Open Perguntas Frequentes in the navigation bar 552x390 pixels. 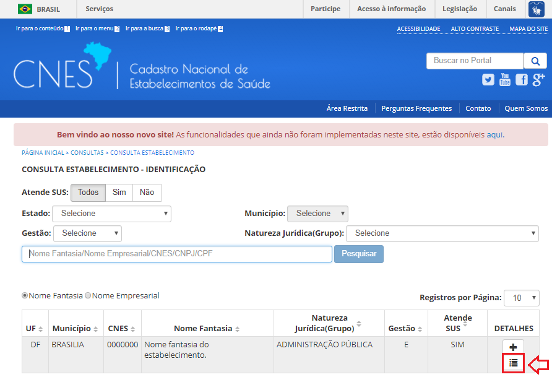(x=416, y=108)
